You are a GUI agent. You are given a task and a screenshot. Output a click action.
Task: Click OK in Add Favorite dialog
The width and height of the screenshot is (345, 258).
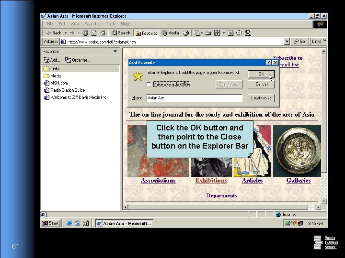(x=261, y=74)
